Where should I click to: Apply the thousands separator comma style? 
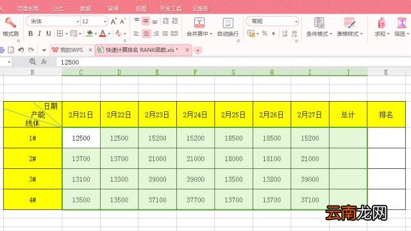[x=273, y=33]
